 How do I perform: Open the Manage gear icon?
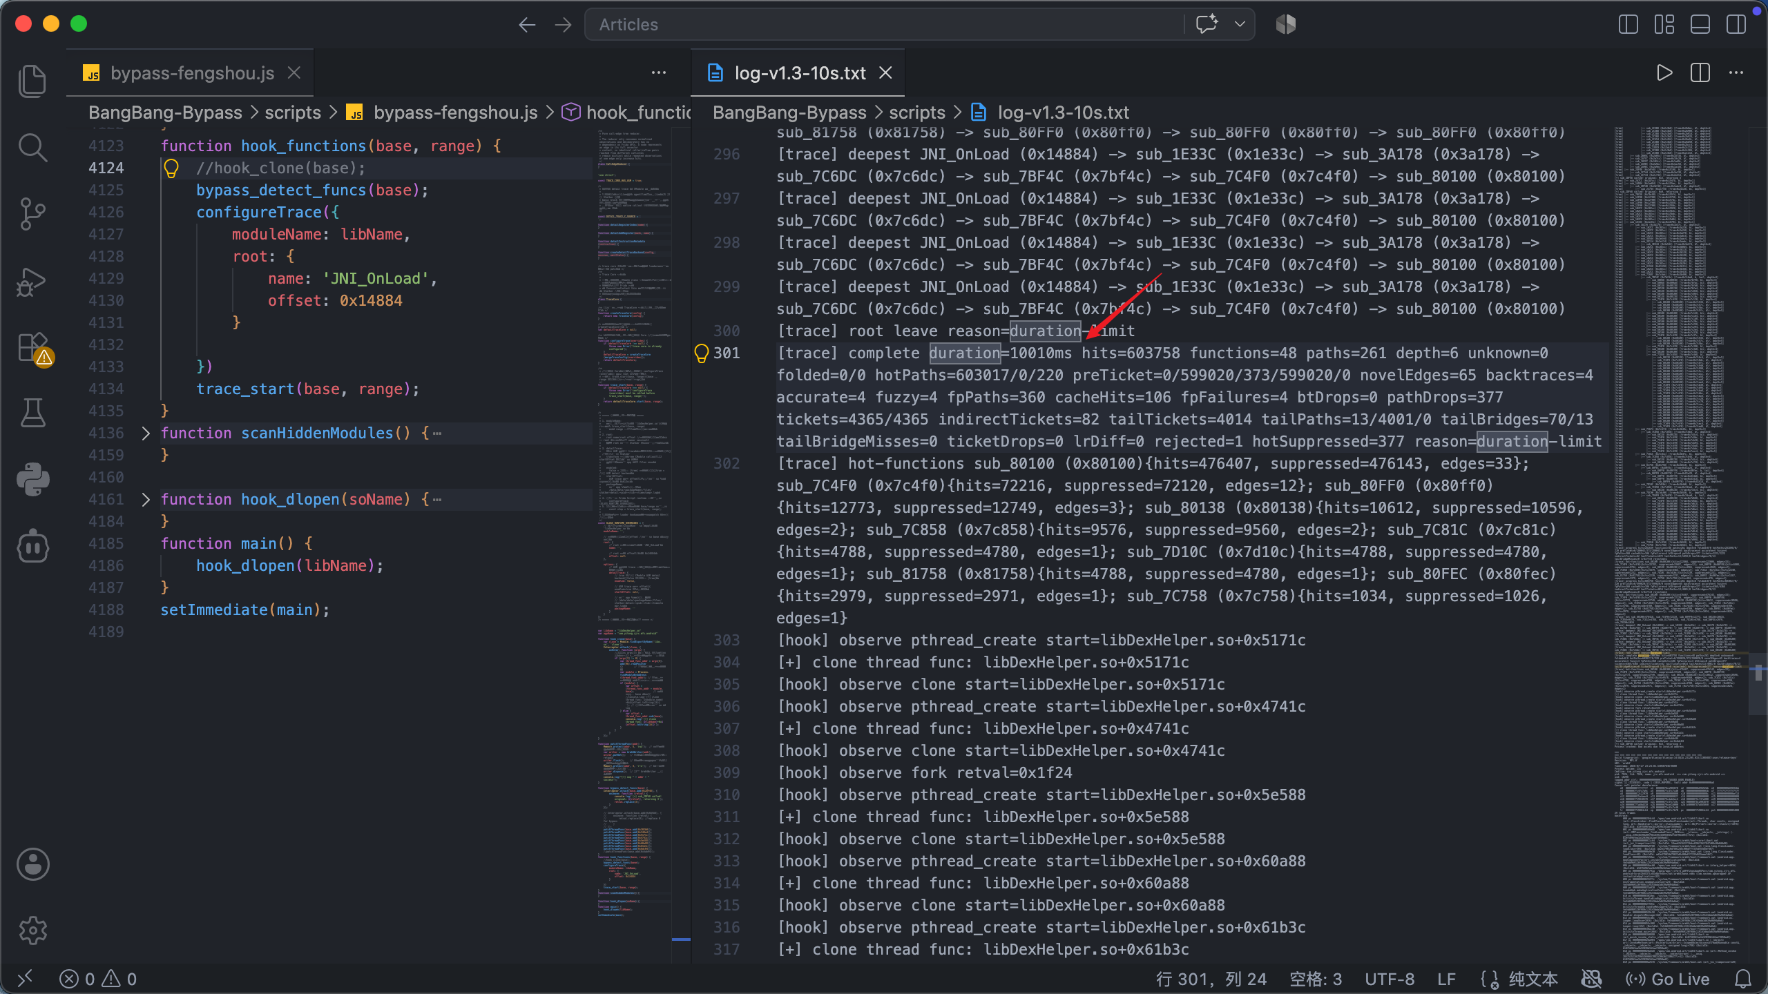tap(32, 930)
